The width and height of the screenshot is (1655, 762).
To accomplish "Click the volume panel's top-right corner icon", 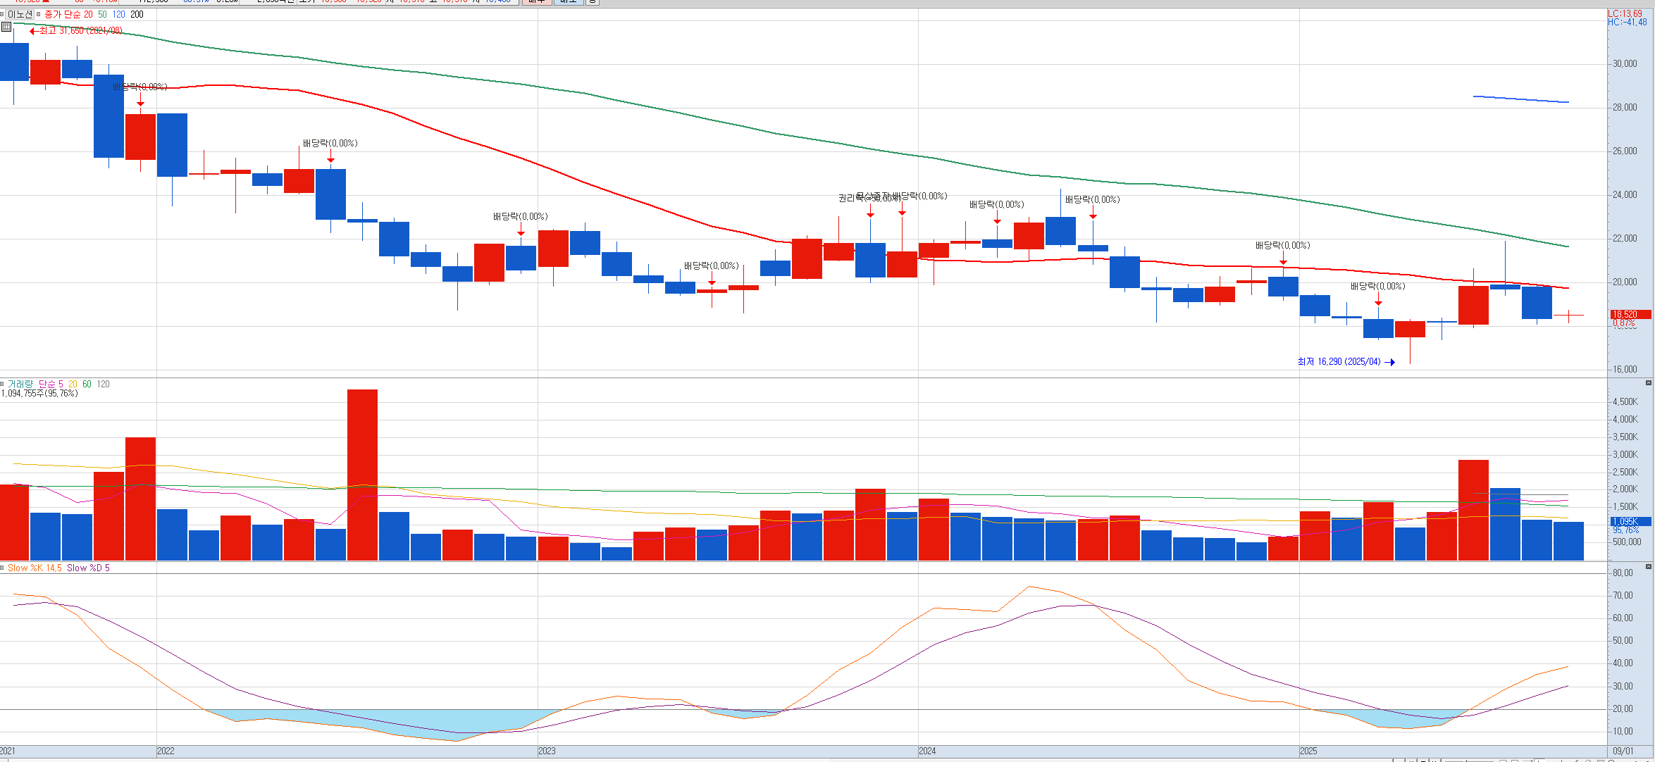I will pyautogui.click(x=1649, y=382).
